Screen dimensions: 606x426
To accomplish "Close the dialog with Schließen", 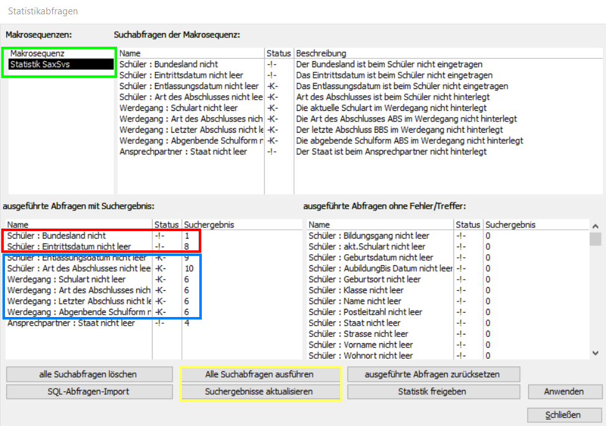I will pyautogui.click(x=564, y=415).
